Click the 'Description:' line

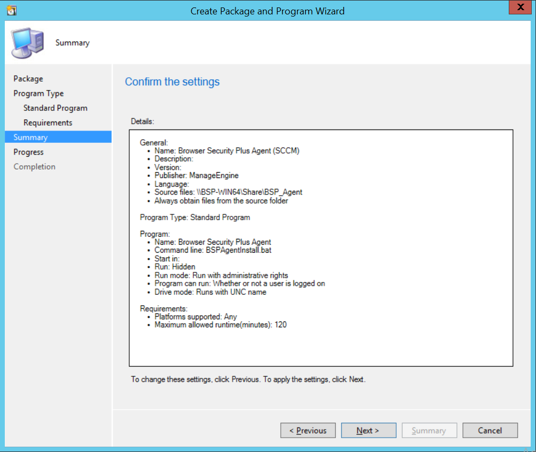tap(174, 159)
